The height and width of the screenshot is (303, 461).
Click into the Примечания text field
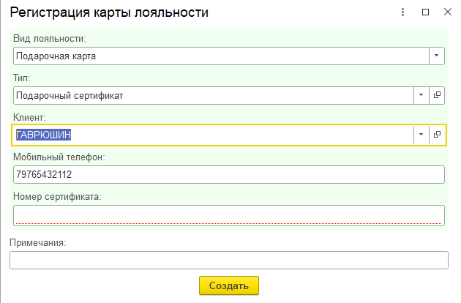pos(228,261)
